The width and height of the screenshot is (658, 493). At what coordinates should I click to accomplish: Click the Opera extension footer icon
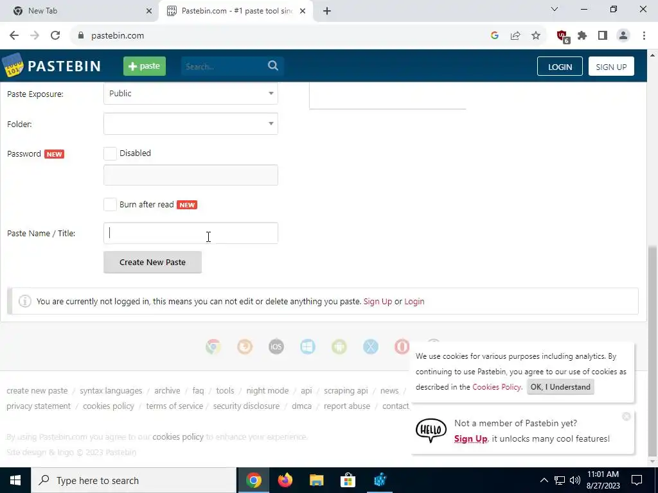(x=402, y=347)
